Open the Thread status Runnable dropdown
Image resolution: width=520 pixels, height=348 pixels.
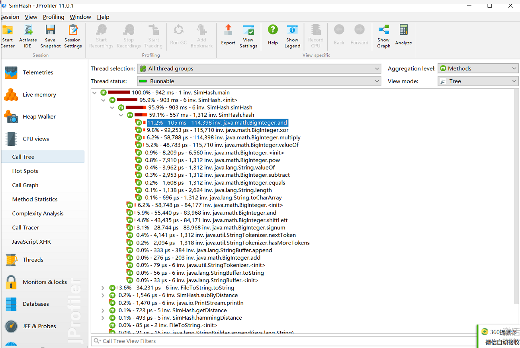point(259,81)
